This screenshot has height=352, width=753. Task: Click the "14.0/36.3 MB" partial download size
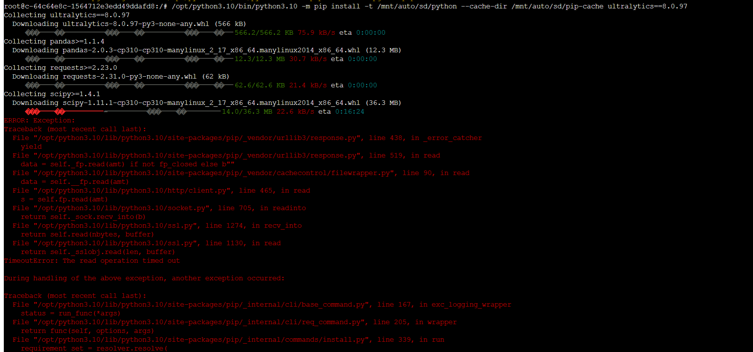click(247, 111)
